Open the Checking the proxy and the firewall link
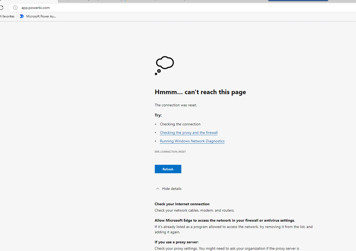Screen dimensions: 356x251 189,133
